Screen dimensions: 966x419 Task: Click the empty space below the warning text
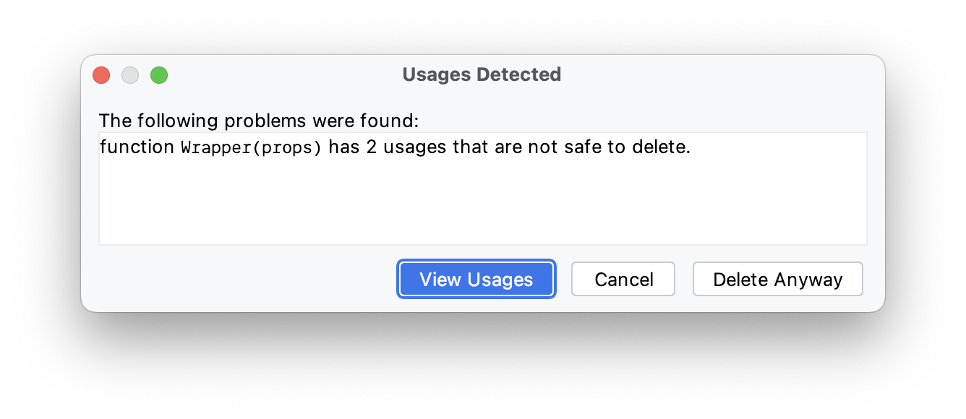(482, 209)
